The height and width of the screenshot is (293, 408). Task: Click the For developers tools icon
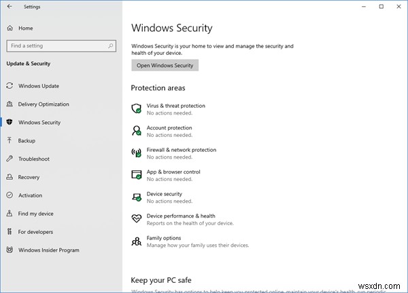tap(10, 231)
